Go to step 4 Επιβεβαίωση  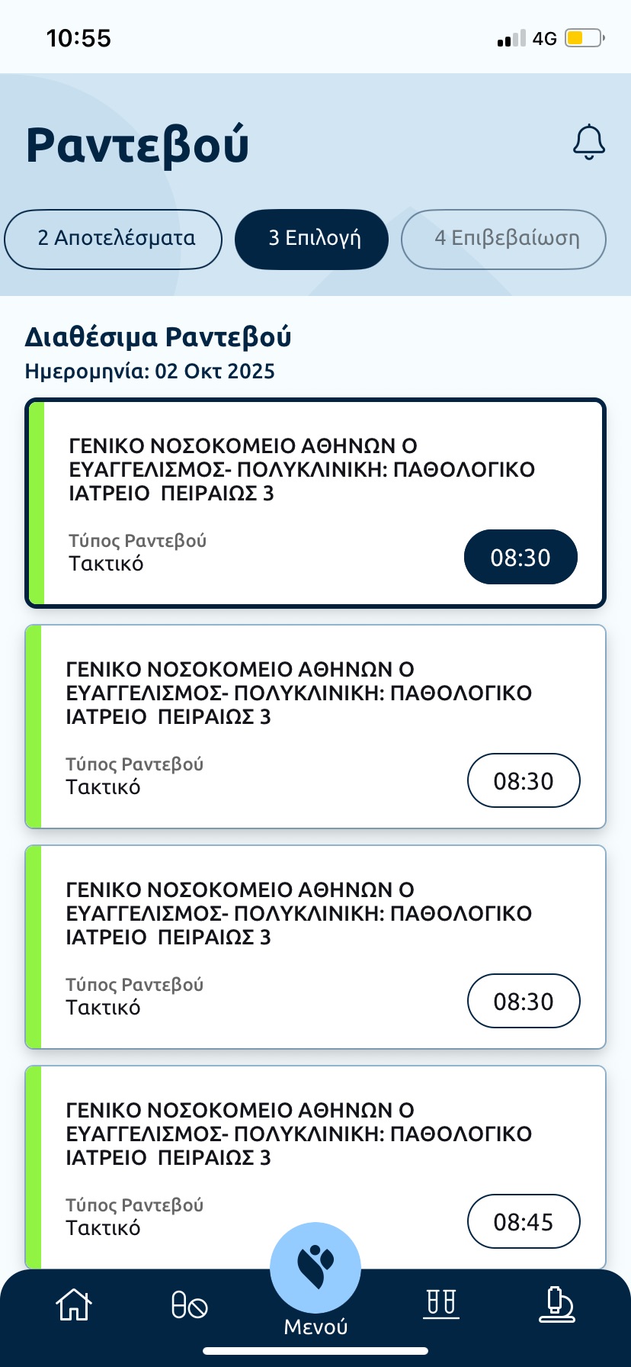pyautogui.click(x=504, y=239)
